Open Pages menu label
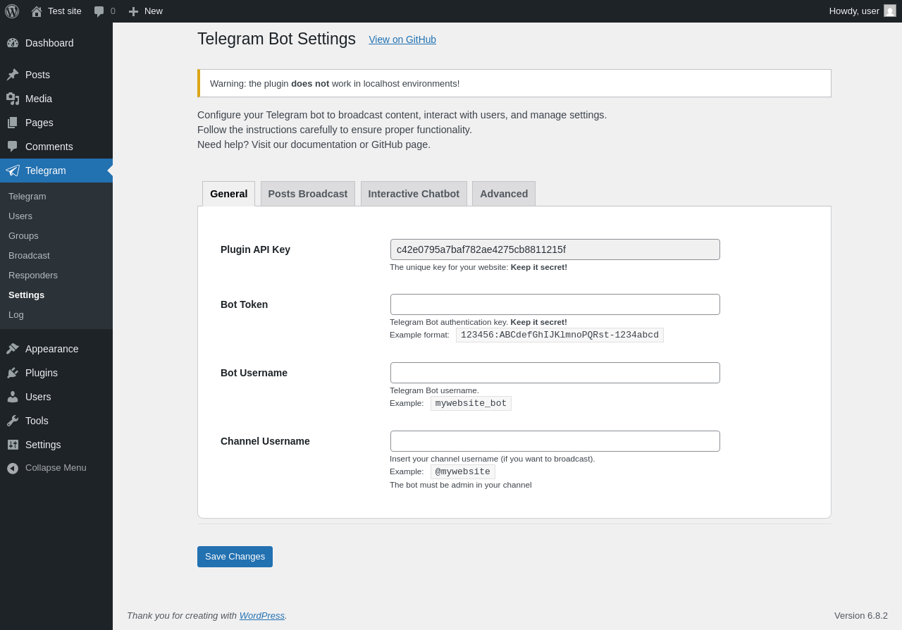 (39, 123)
